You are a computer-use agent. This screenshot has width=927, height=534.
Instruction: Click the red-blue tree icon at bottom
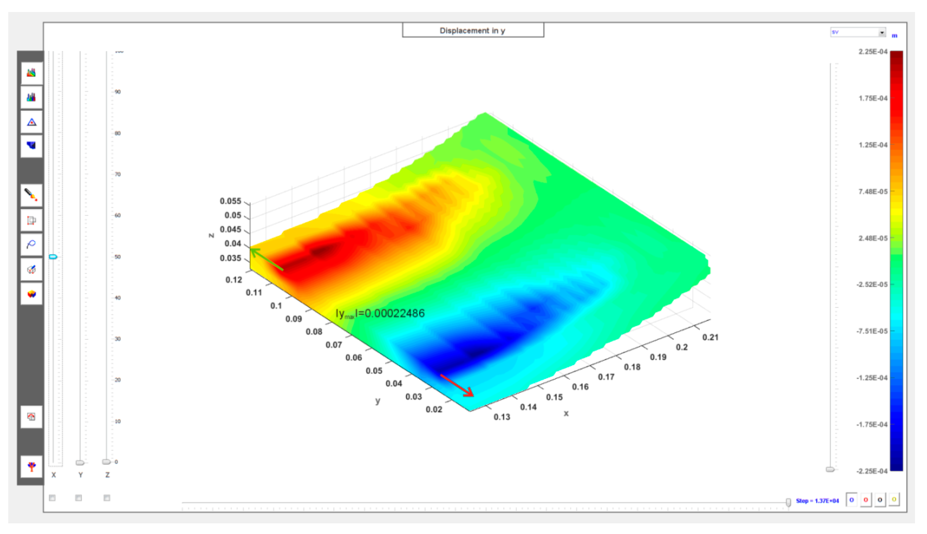pos(31,466)
